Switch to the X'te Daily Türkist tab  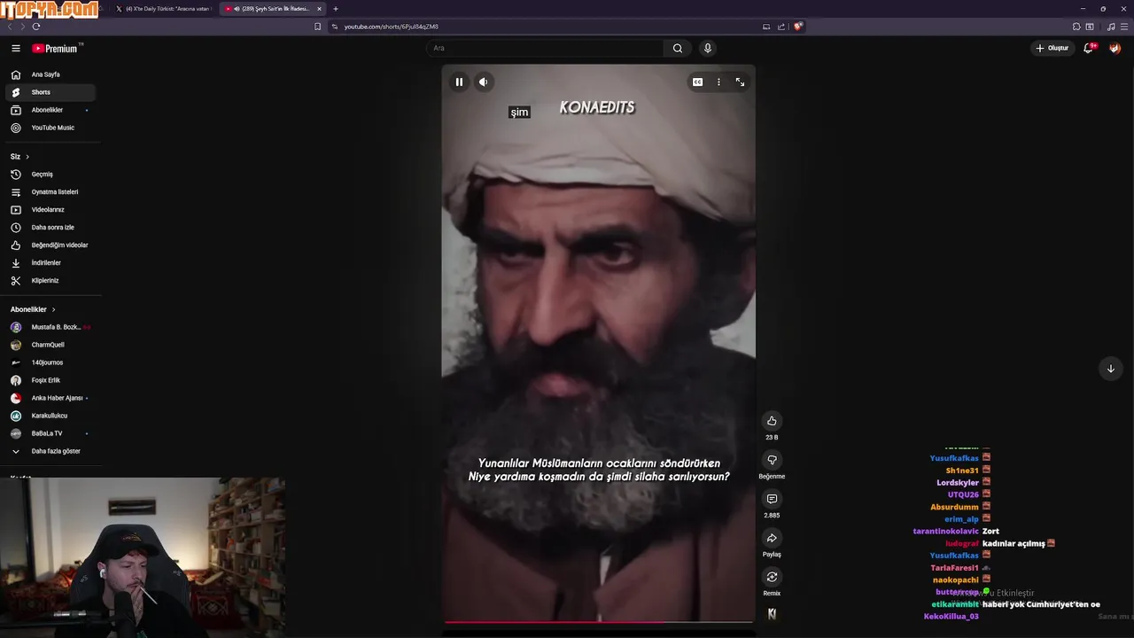[x=164, y=9]
